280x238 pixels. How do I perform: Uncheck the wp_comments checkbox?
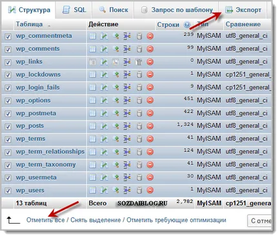pos(8,50)
